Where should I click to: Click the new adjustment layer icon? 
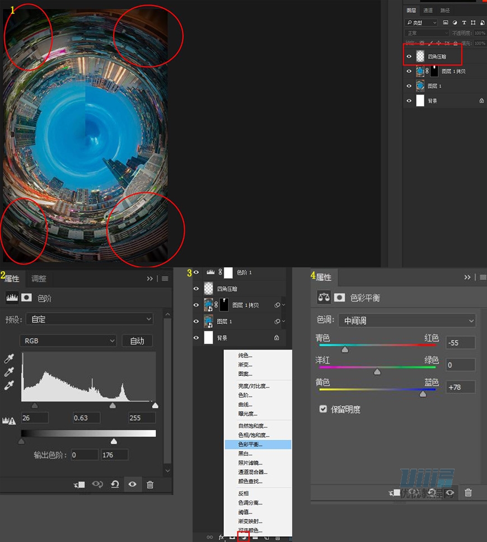coord(243,538)
